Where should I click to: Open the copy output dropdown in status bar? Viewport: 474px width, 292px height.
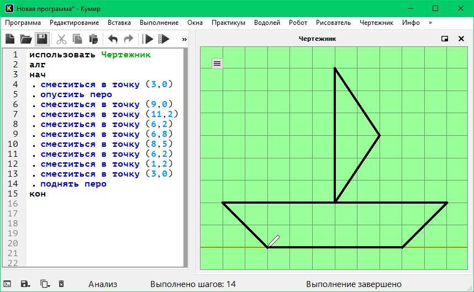(45, 284)
